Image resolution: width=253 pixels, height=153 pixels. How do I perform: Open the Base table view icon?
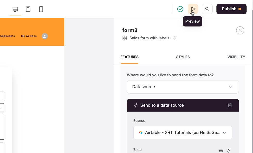[221, 151]
